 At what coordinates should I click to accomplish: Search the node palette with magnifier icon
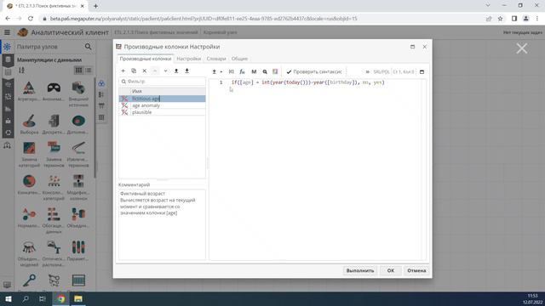coord(88,47)
